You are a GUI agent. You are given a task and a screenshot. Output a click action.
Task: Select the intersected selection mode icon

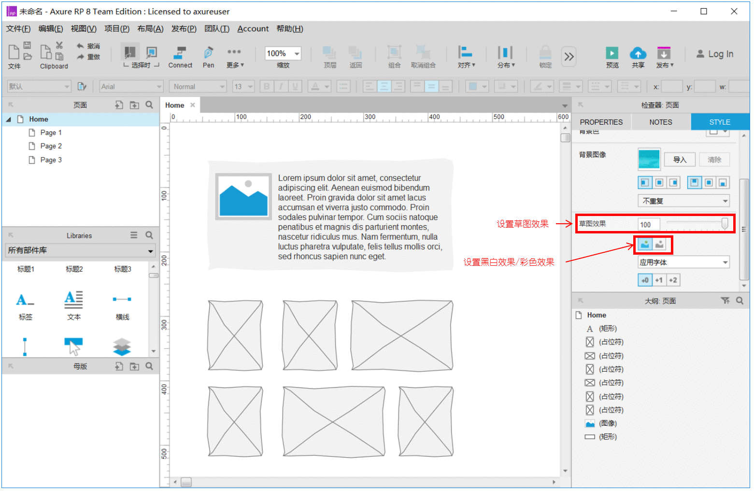point(129,52)
